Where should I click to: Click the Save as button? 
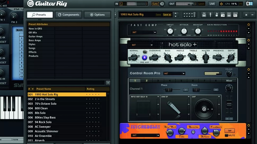(167, 15)
